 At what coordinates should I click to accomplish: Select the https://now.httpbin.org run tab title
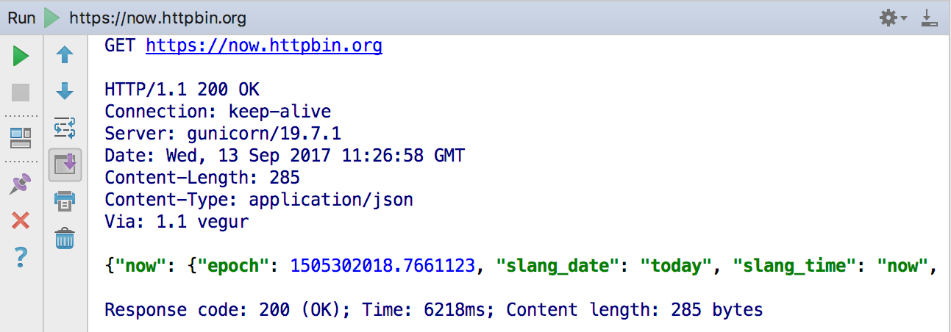click(x=158, y=18)
